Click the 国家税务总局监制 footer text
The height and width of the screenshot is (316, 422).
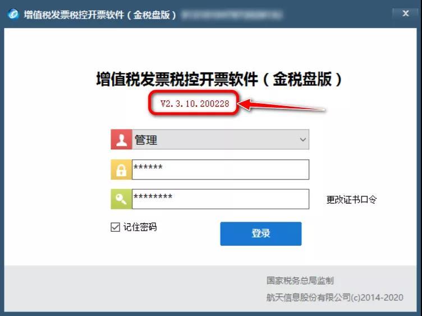coord(300,281)
